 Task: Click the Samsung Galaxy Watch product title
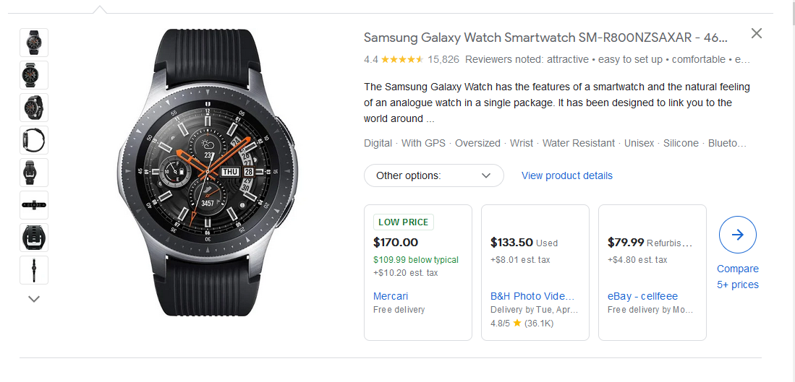point(545,38)
